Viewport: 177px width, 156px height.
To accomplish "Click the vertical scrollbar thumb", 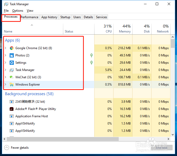I will click(x=173, y=43).
